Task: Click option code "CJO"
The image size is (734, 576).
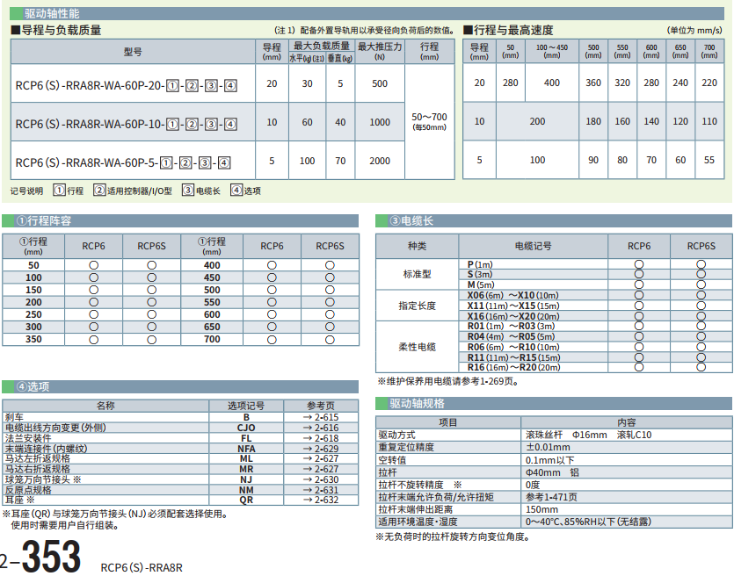Action: point(246,428)
